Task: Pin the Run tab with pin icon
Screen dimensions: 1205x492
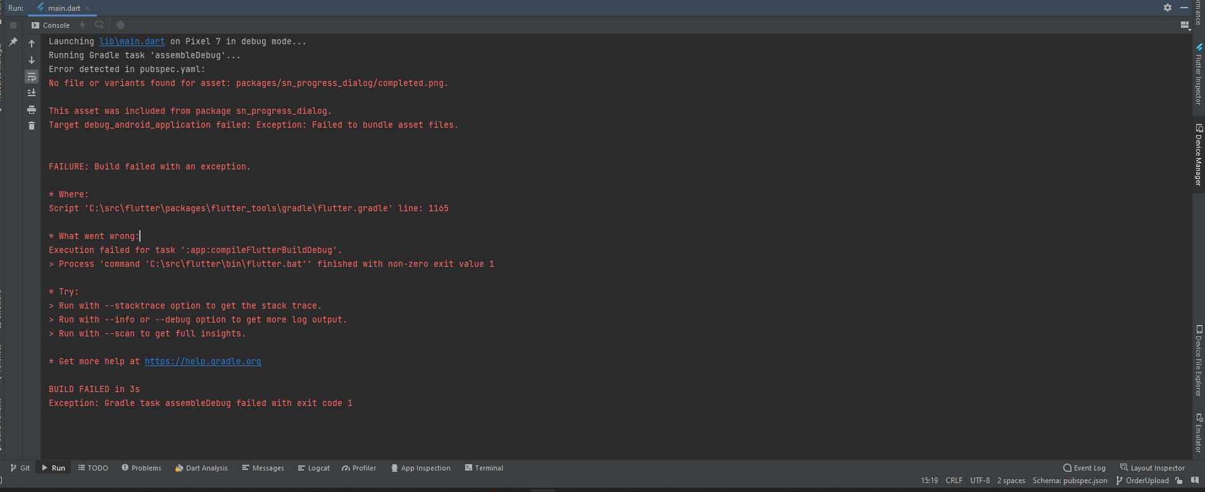Action: [13, 42]
